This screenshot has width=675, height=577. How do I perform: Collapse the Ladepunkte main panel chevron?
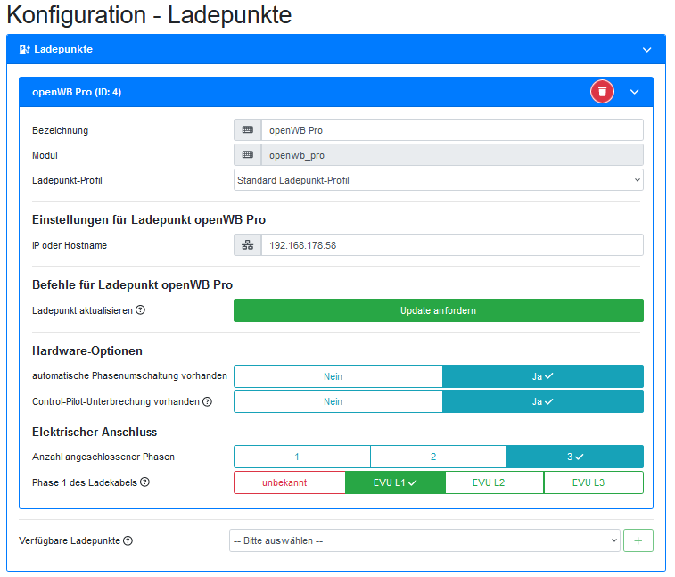[x=646, y=50]
